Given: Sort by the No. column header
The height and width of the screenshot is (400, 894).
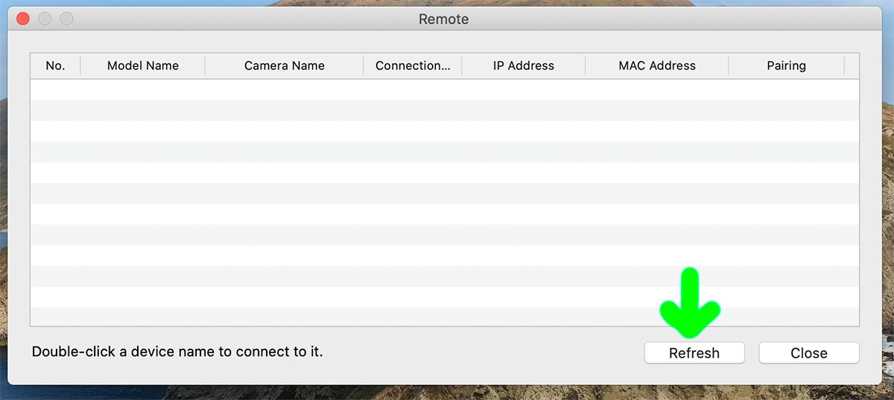Looking at the screenshot, I should point(55,65).
